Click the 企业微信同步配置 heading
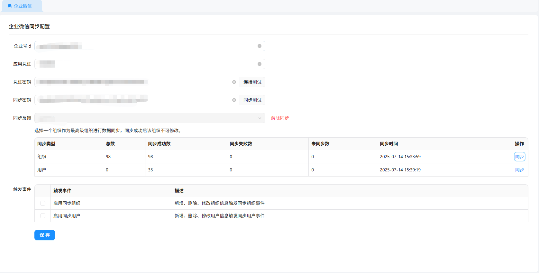This screenshot has height=273, width=539. tap(29, 26)
